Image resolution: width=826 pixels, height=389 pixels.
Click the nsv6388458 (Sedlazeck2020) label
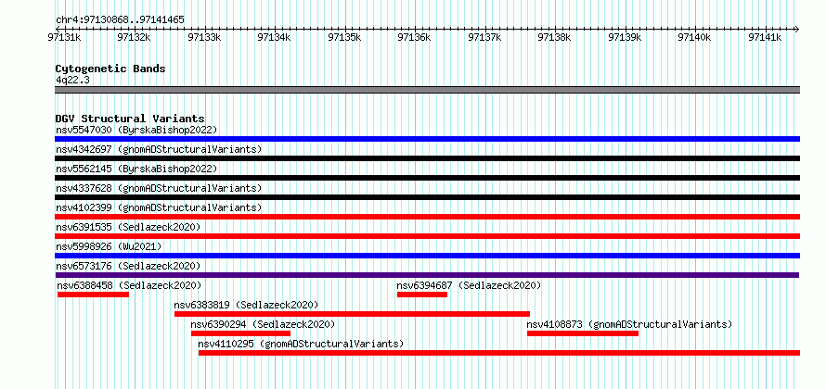130,285
